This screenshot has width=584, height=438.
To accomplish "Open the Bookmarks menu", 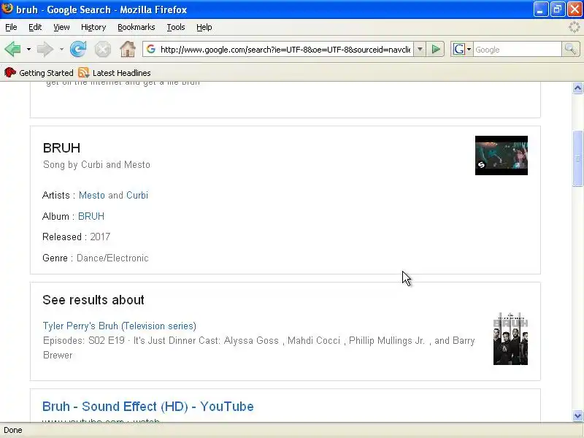I will (x=137, y=27).
